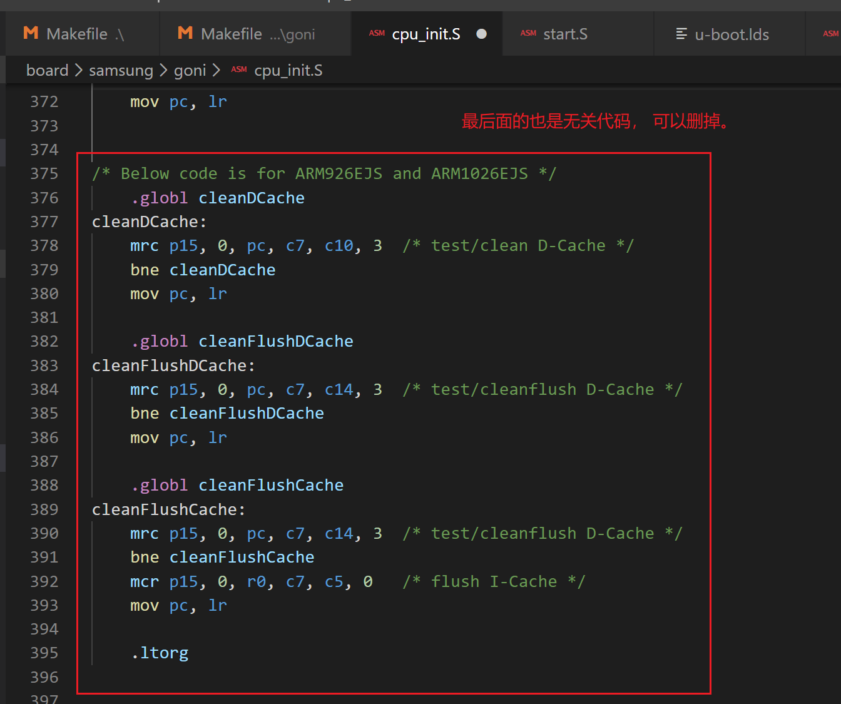The image size is (841, 704).
Task: Click the cleanflush comment on line 384
Action: pyautogui.click(x=543, y=389)
